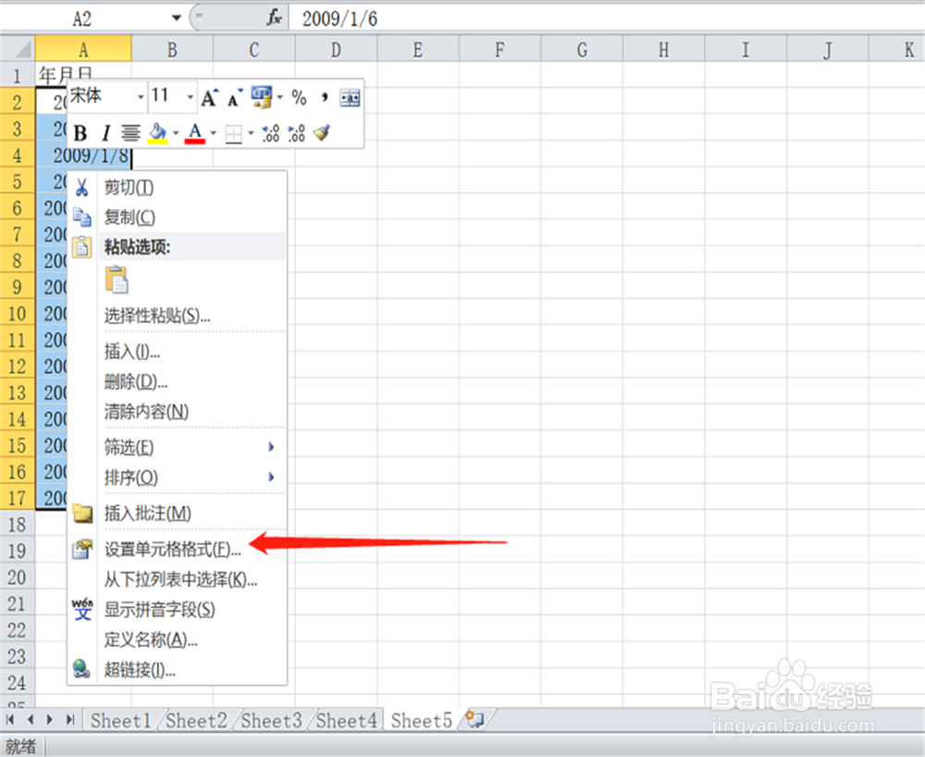
Task: Choose 显示拼音字段(S) menu item
Action: pos(177,610)
